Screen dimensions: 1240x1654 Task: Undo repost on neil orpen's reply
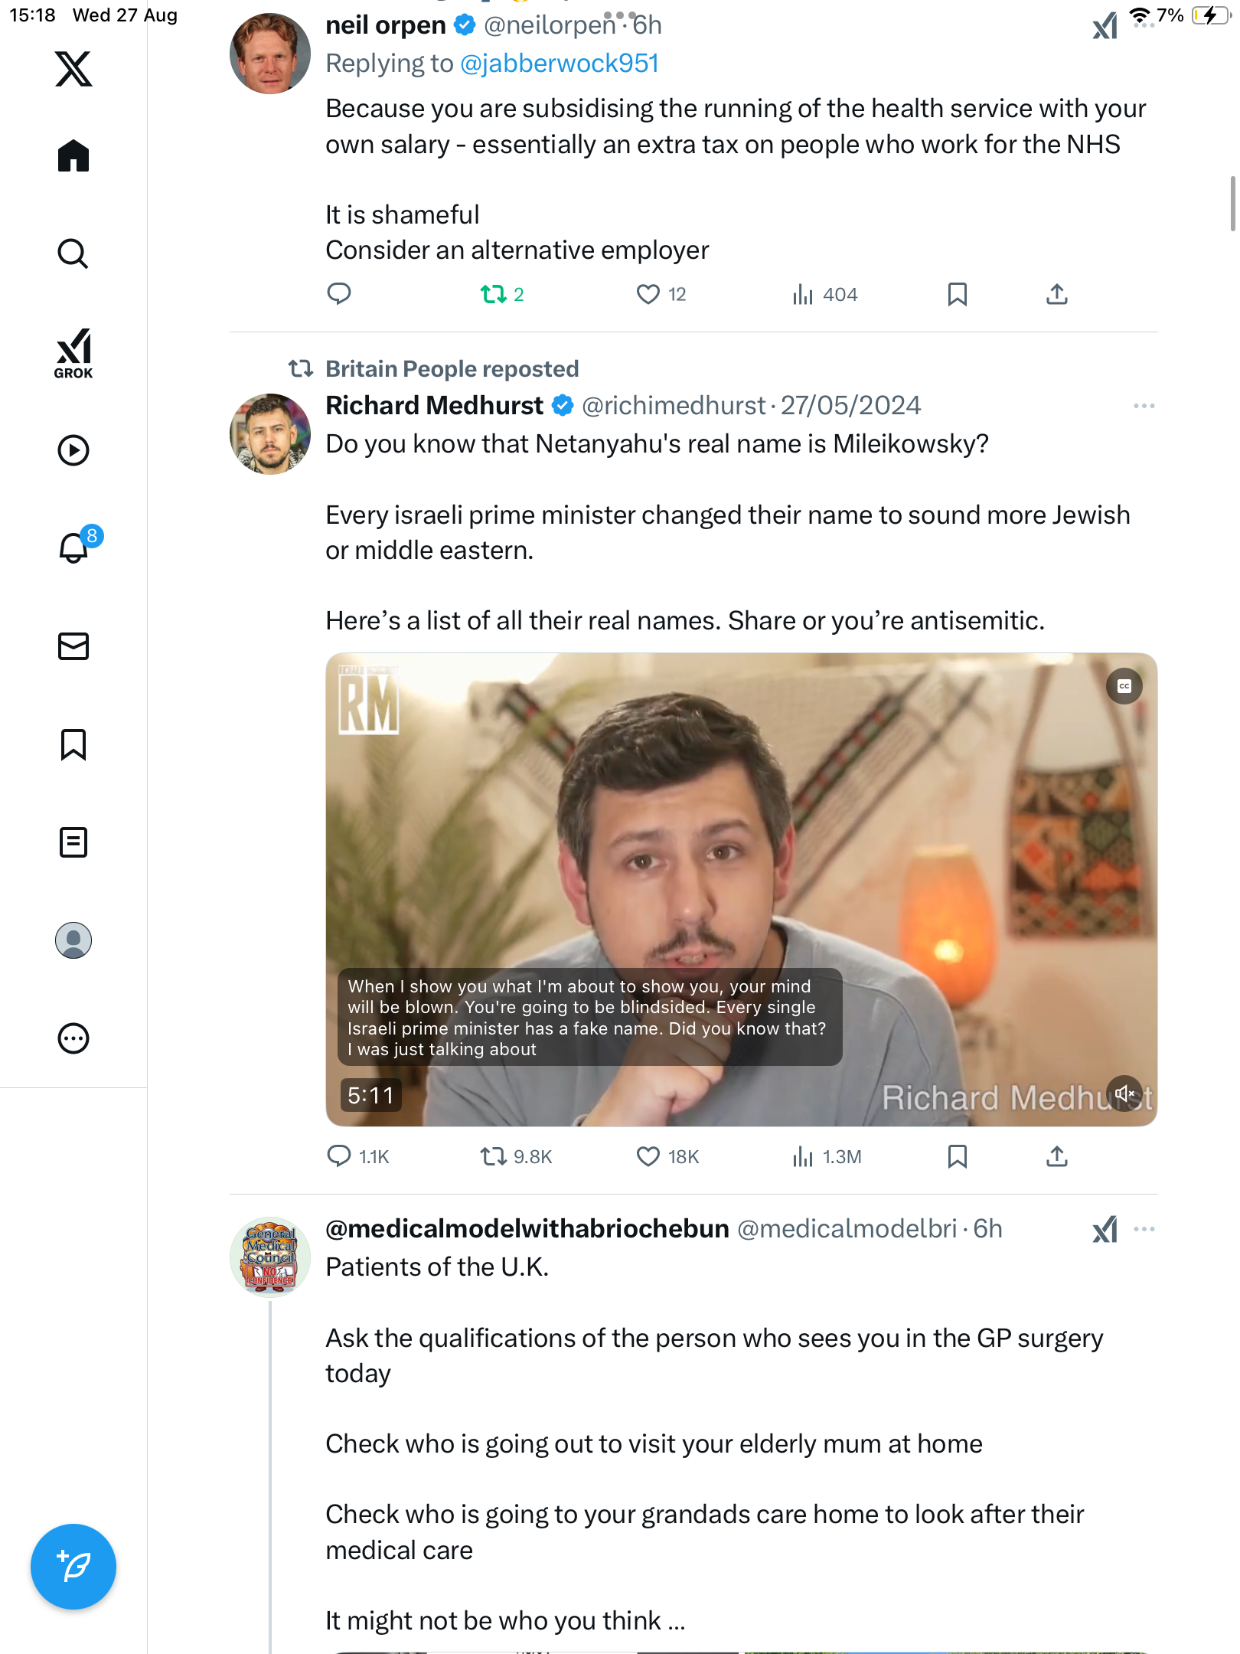(x=494, y=294)
